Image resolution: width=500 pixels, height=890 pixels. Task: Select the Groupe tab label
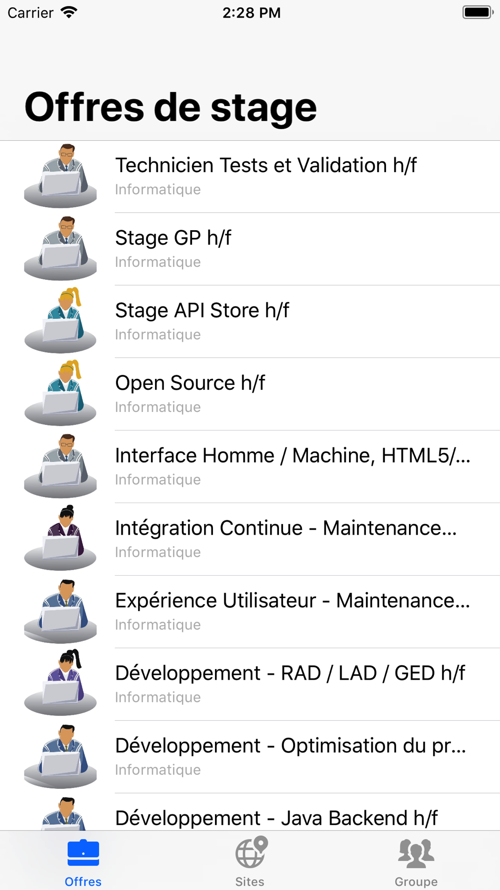(416, 881)
